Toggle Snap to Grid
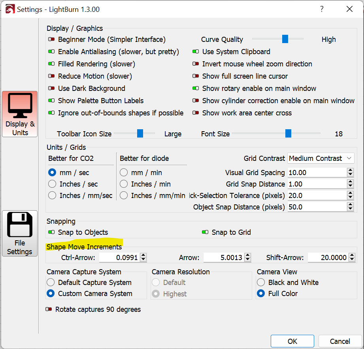This screenshot has height=349, width=364. pyautogui.click(x=205, y=232)
